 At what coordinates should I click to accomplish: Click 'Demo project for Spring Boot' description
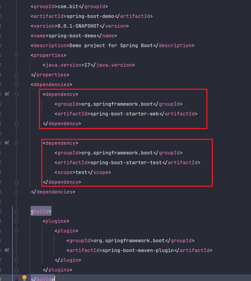point(111,46)
